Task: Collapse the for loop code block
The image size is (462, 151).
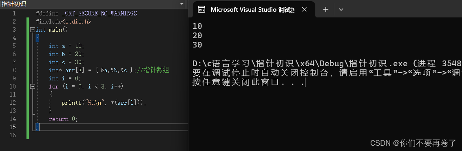Action: [32, 86]
